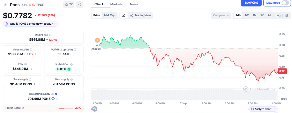This screenshot has width=292, height=113.
Task: Click the Profile Score progress bar
Action: point(66,108)
